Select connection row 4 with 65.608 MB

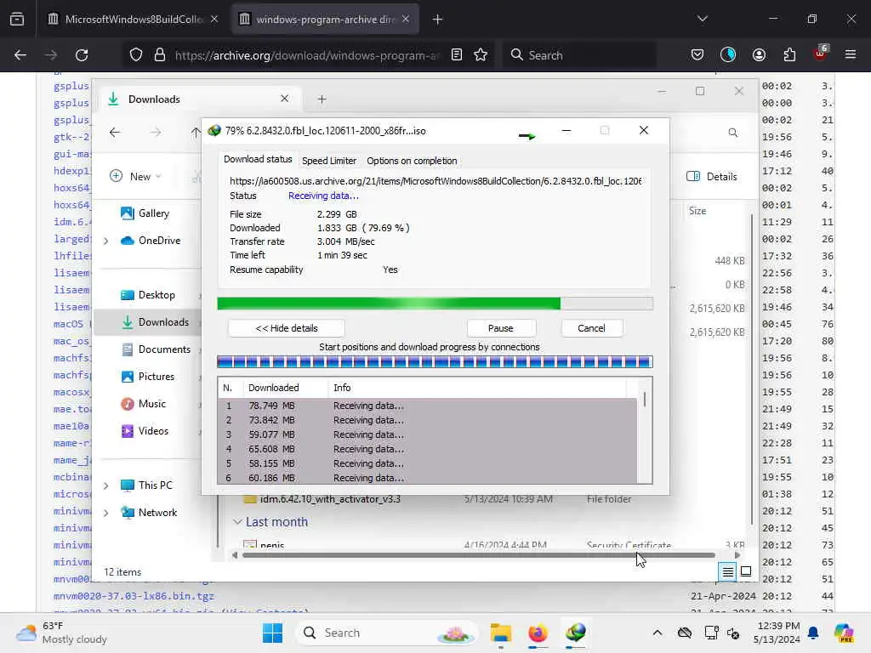pos(427,449)
